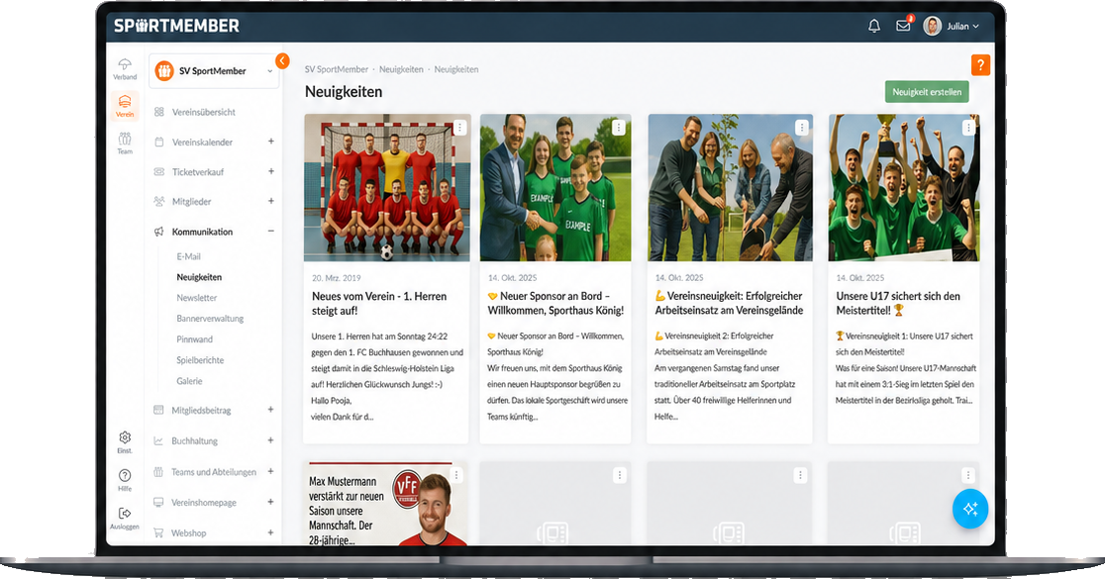
Task: Select the Team sidebar icon
Action: 125,143
